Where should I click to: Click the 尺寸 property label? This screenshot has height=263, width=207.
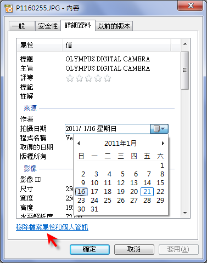tap(26, 189)
